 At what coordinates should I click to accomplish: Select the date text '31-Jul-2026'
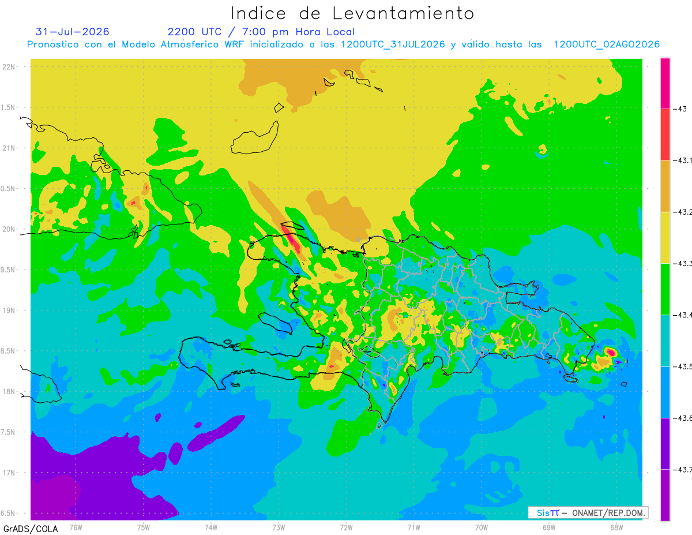[x=72, y=32]
